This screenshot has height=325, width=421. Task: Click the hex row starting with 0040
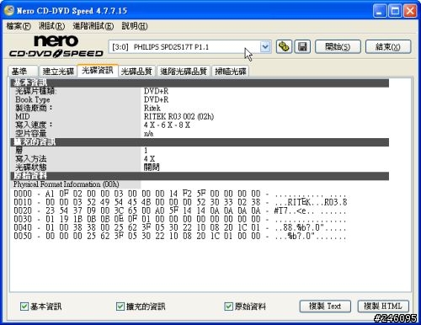(x=180, y=227)
